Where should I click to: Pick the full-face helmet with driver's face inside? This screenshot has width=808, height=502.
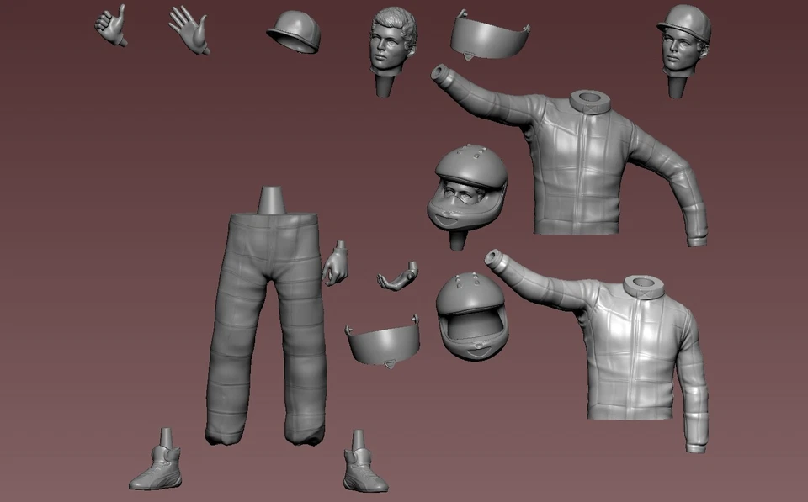[467, 196]
